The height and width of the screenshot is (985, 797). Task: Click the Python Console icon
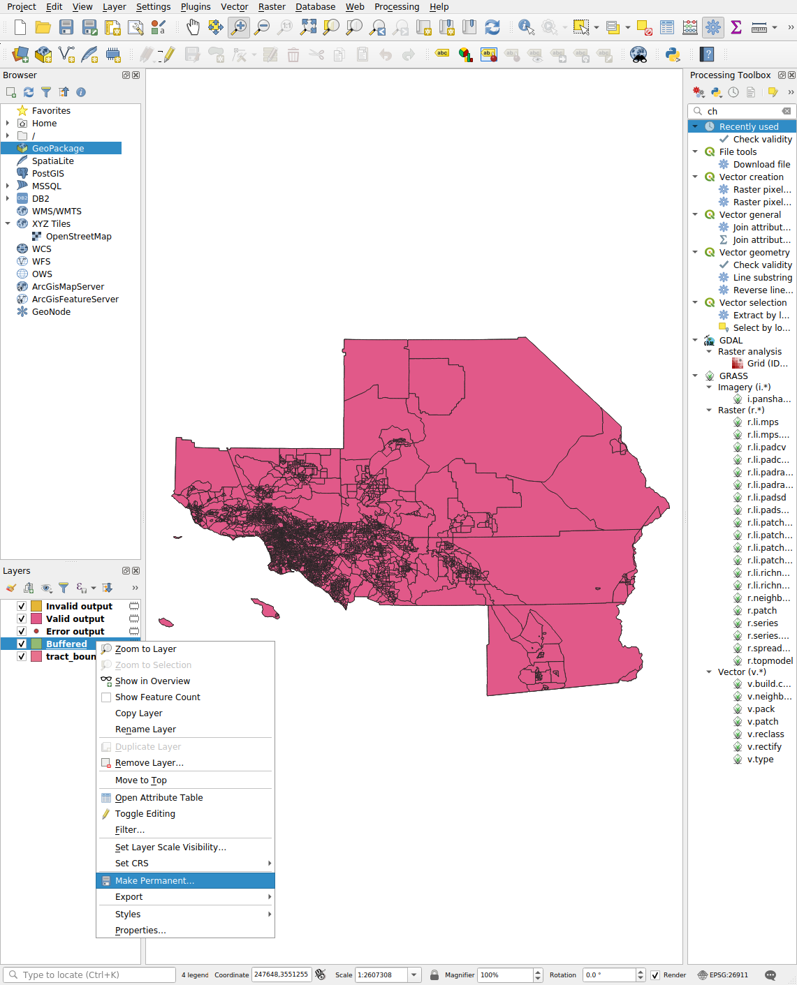coord(673,54)
